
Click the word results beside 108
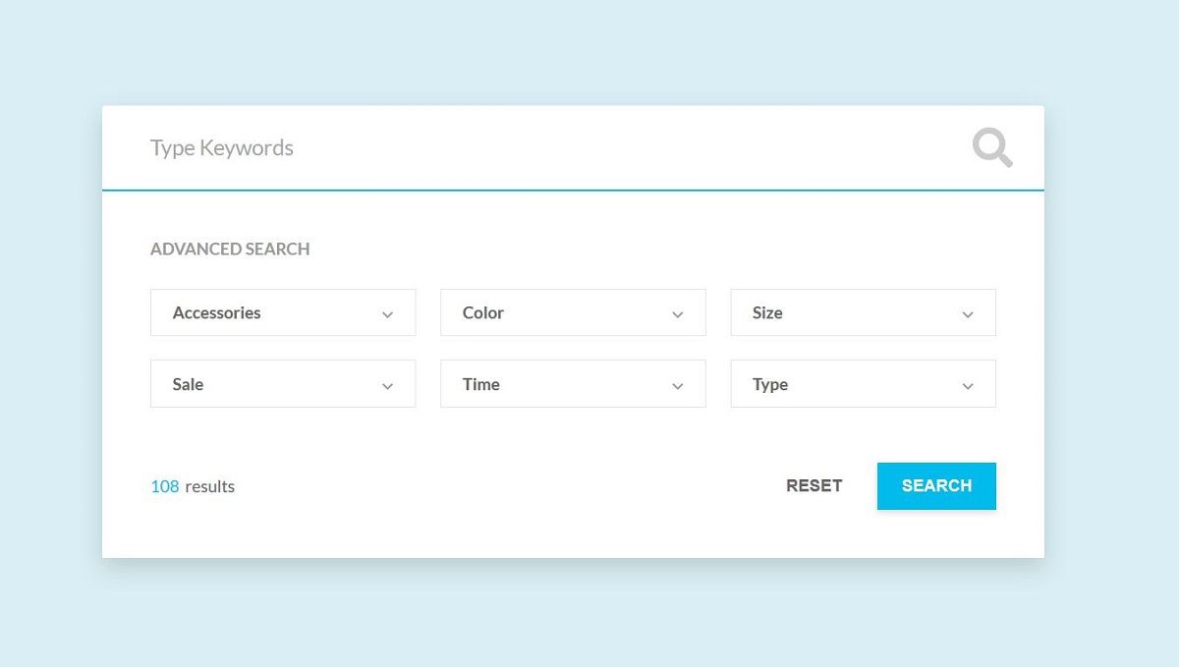(210, 486)
